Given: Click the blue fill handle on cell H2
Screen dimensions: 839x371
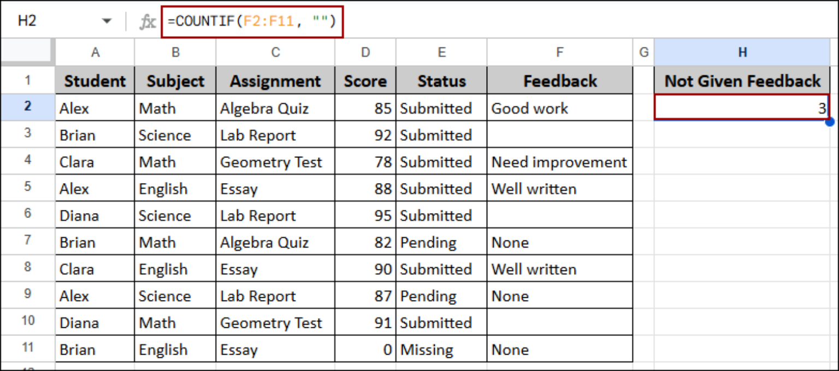Looking at the screenshot, I should click(x=829, y=122).
